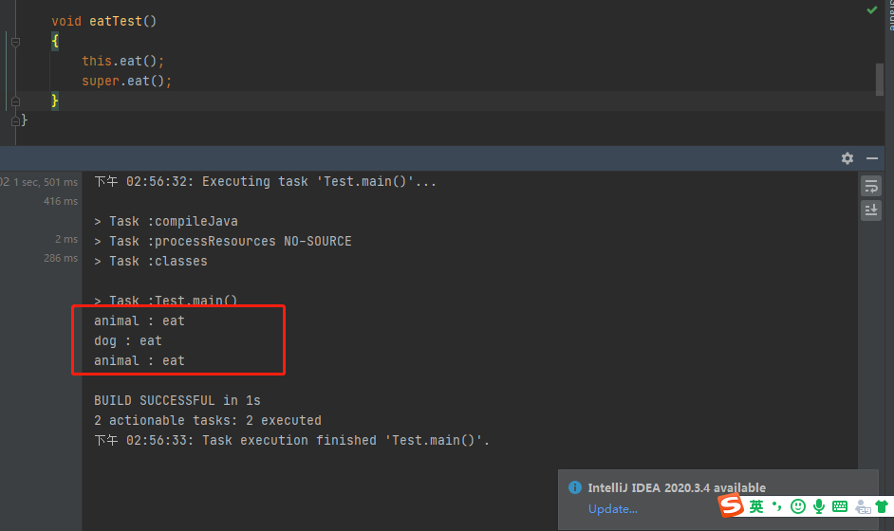Hide the Run tool window with the minimize dash
Viewport: 894px width, 531px height.
pos(872,158)
